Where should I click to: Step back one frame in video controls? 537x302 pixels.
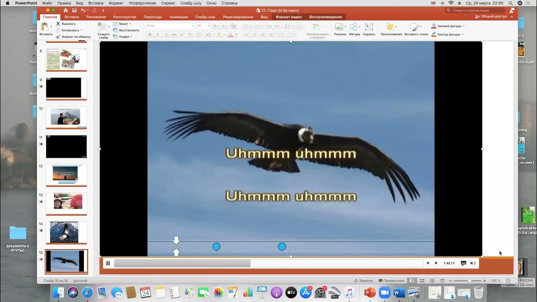coord(428,263)
